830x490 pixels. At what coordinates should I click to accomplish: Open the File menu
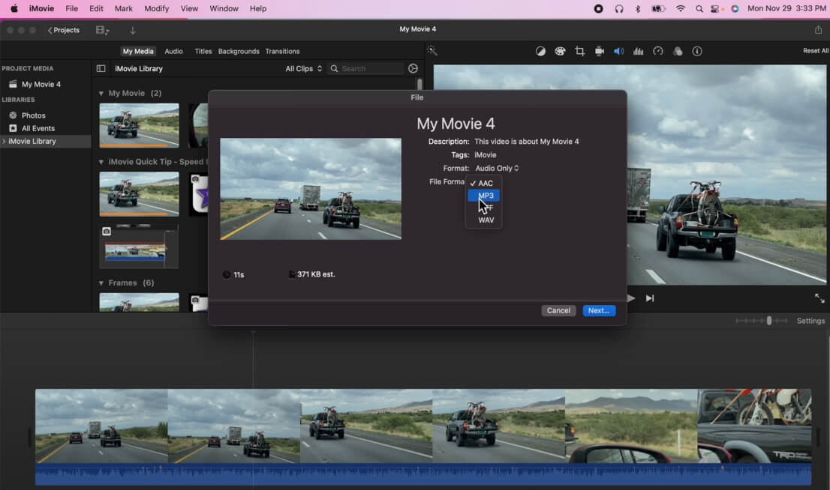coord(71,8)
